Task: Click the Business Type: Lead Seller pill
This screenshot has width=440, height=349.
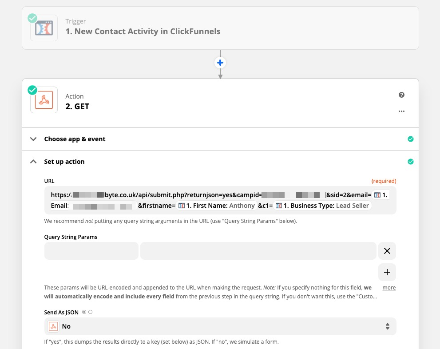Action: [322, 206]
